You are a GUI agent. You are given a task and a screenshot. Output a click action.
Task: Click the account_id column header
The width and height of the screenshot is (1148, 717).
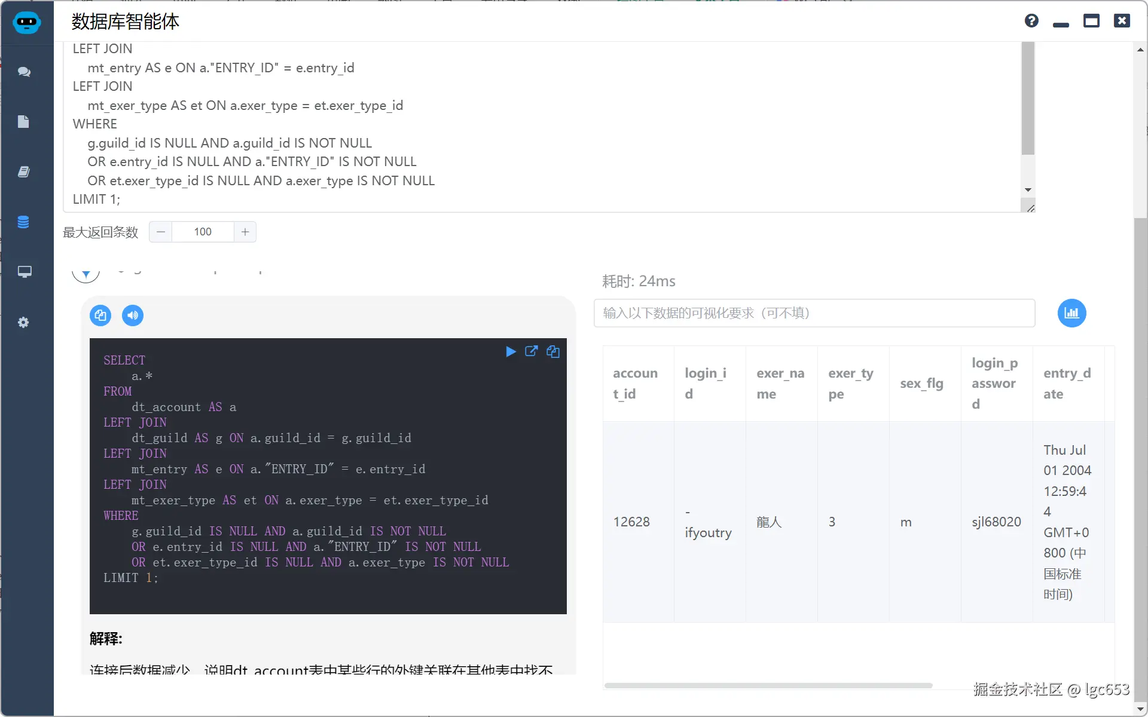(636, 384)
